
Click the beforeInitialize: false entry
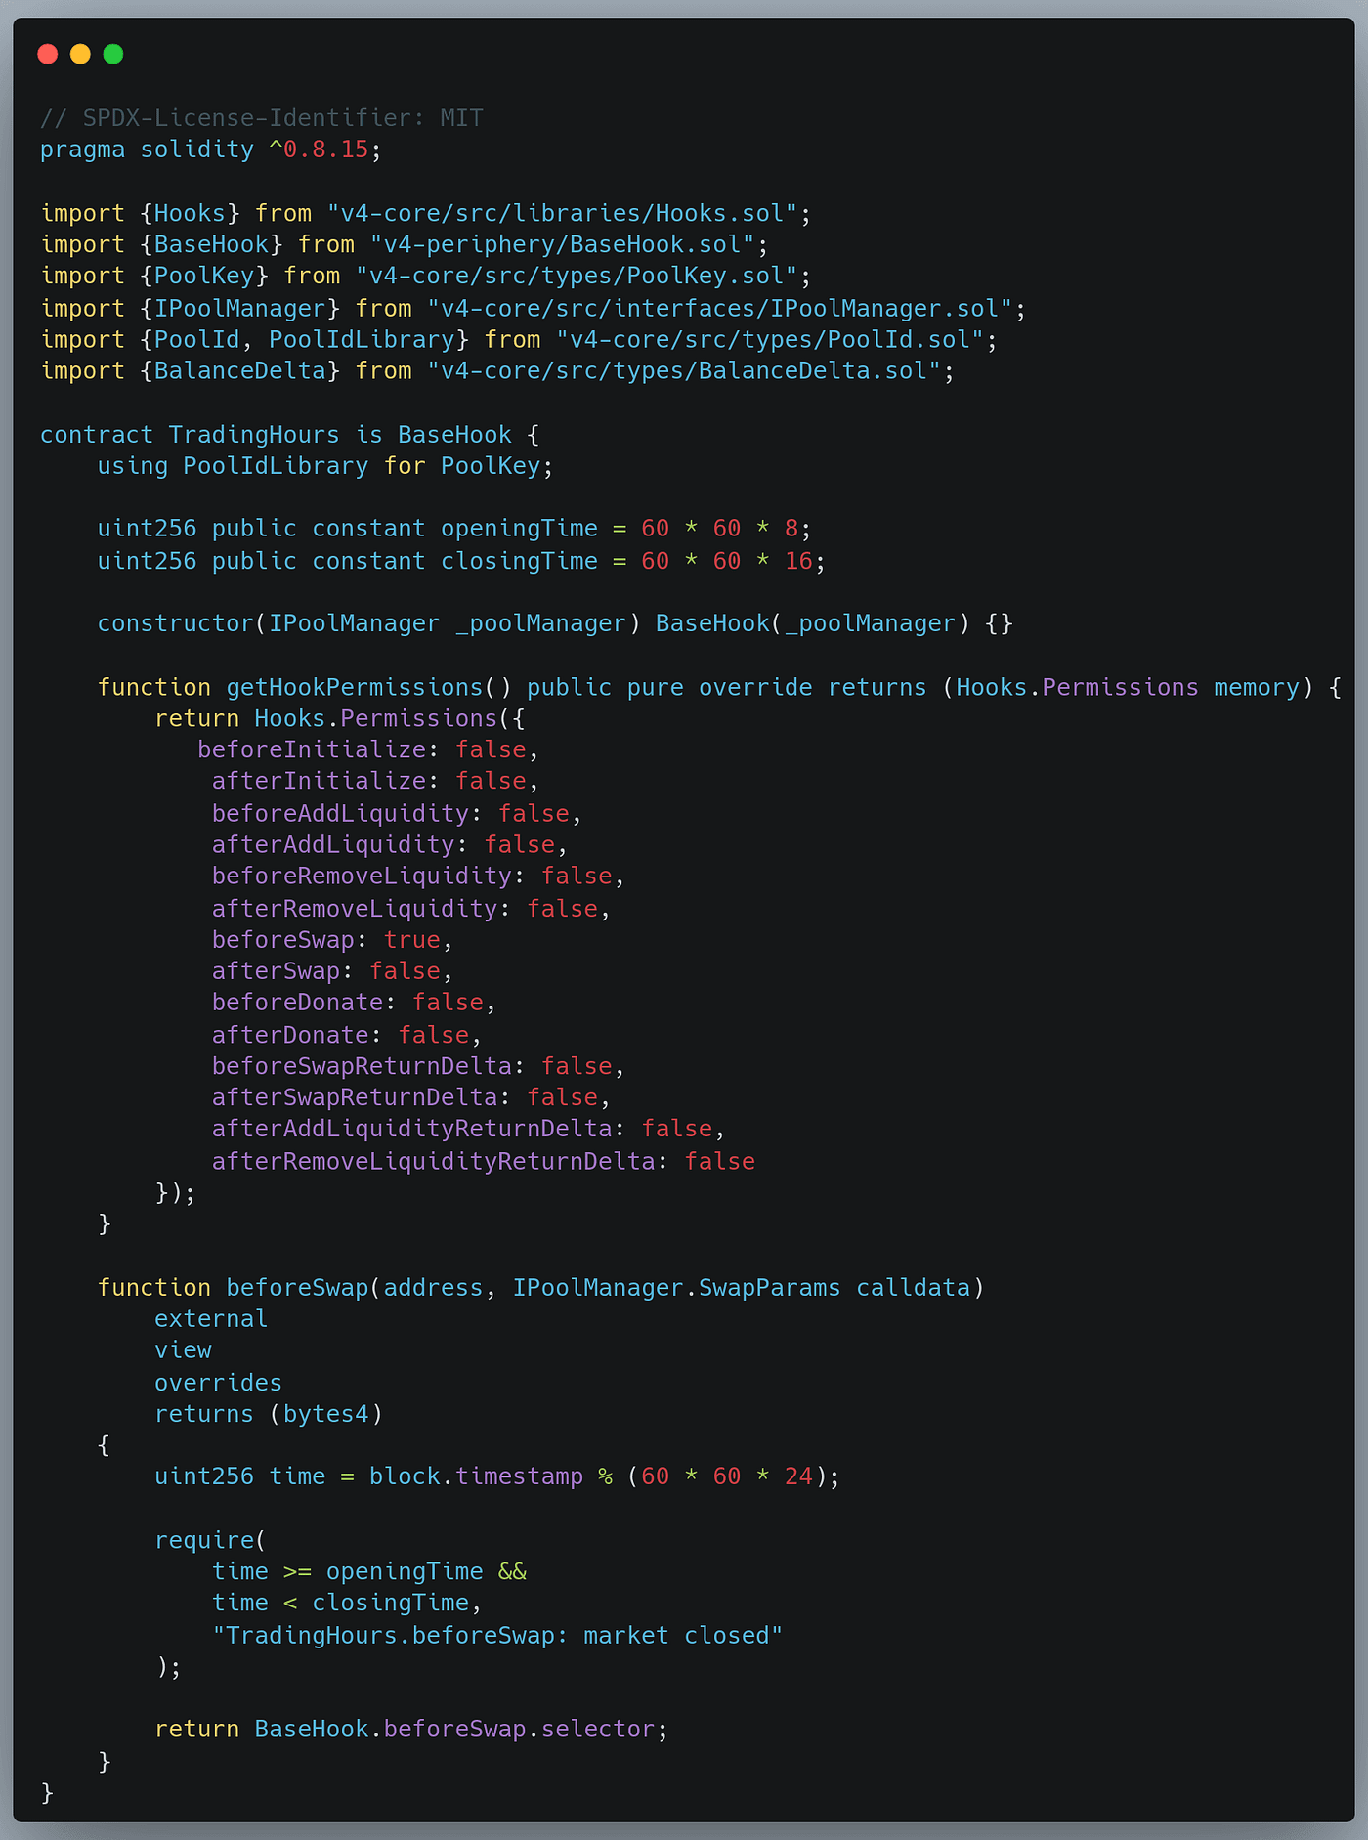(368, 750)
